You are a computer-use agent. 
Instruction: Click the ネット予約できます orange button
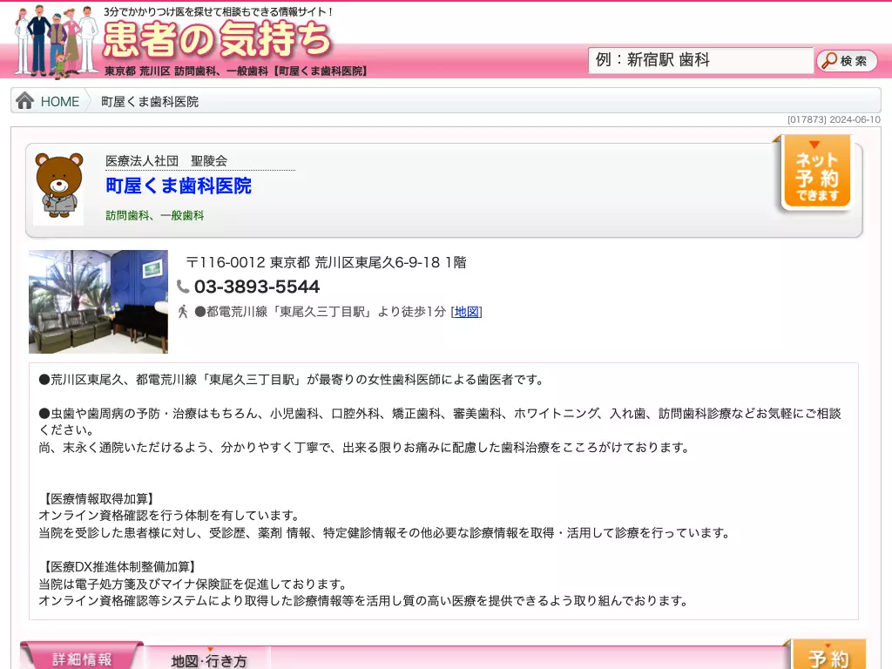pos(817,172)
